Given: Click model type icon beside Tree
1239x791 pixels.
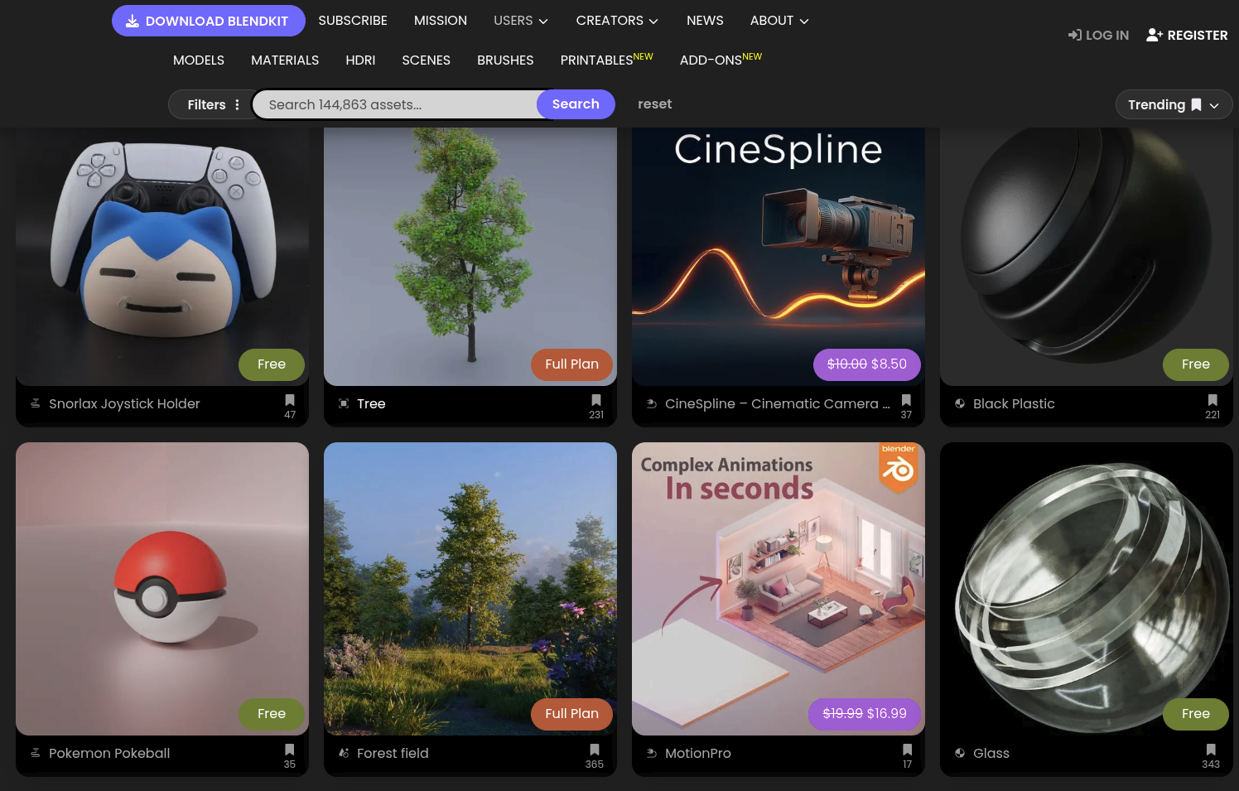Looking at the screenshot, I should pyautogui.click(x=344, y=403).
